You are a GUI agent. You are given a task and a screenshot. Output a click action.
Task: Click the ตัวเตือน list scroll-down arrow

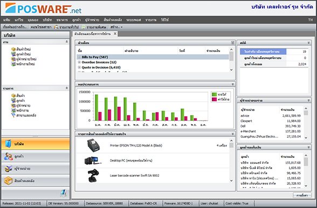(231, 70)
